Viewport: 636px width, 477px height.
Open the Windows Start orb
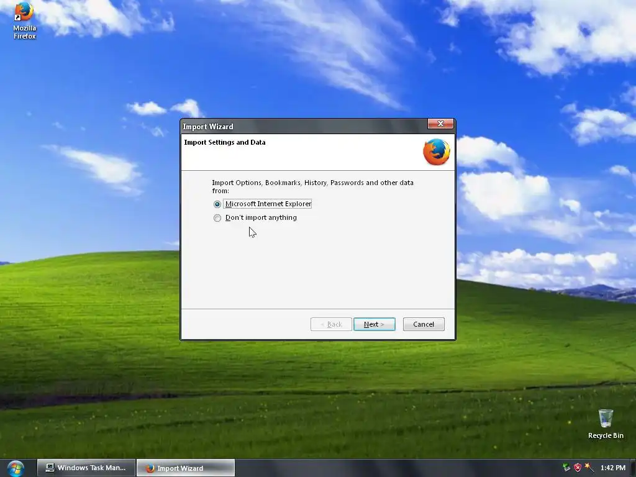click(x=16, y=468)
